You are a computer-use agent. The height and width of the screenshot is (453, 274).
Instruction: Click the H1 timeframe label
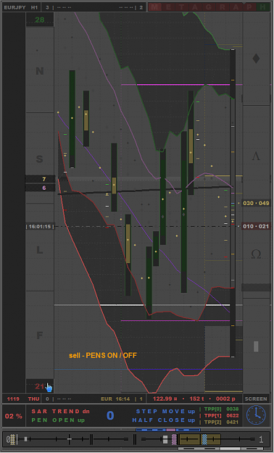(34, 7)
